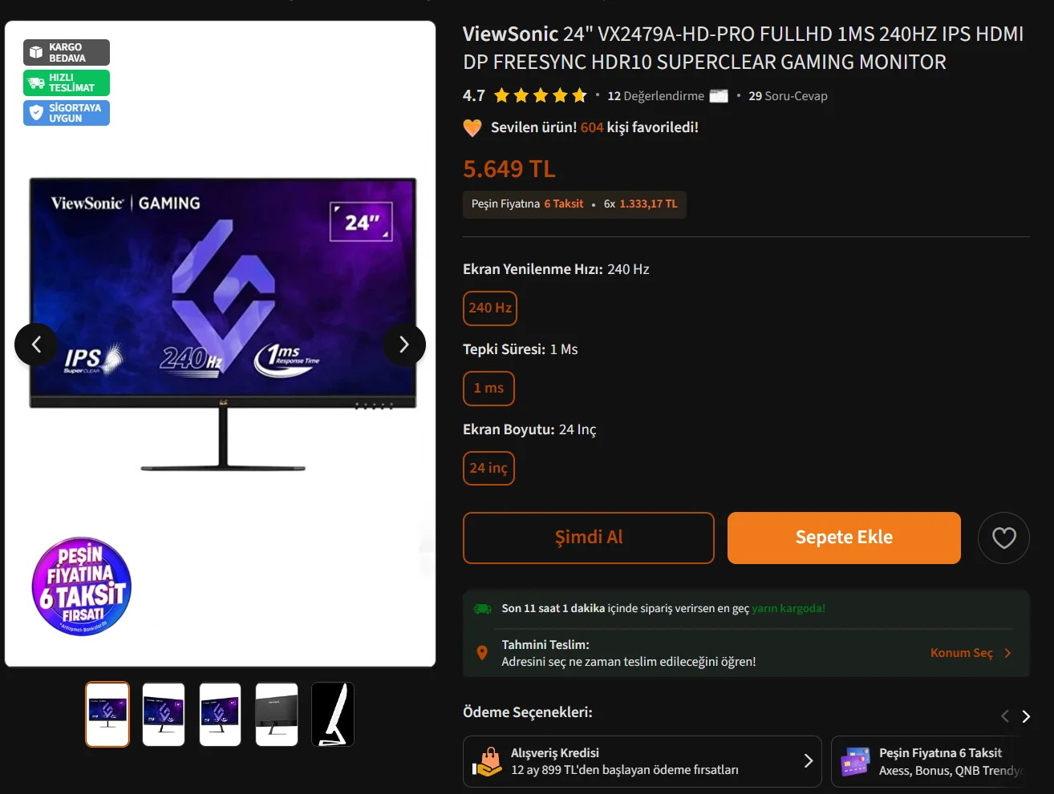Show next product image with right arrow
This screenshot has width=1054, height=794.
(404, 345)
